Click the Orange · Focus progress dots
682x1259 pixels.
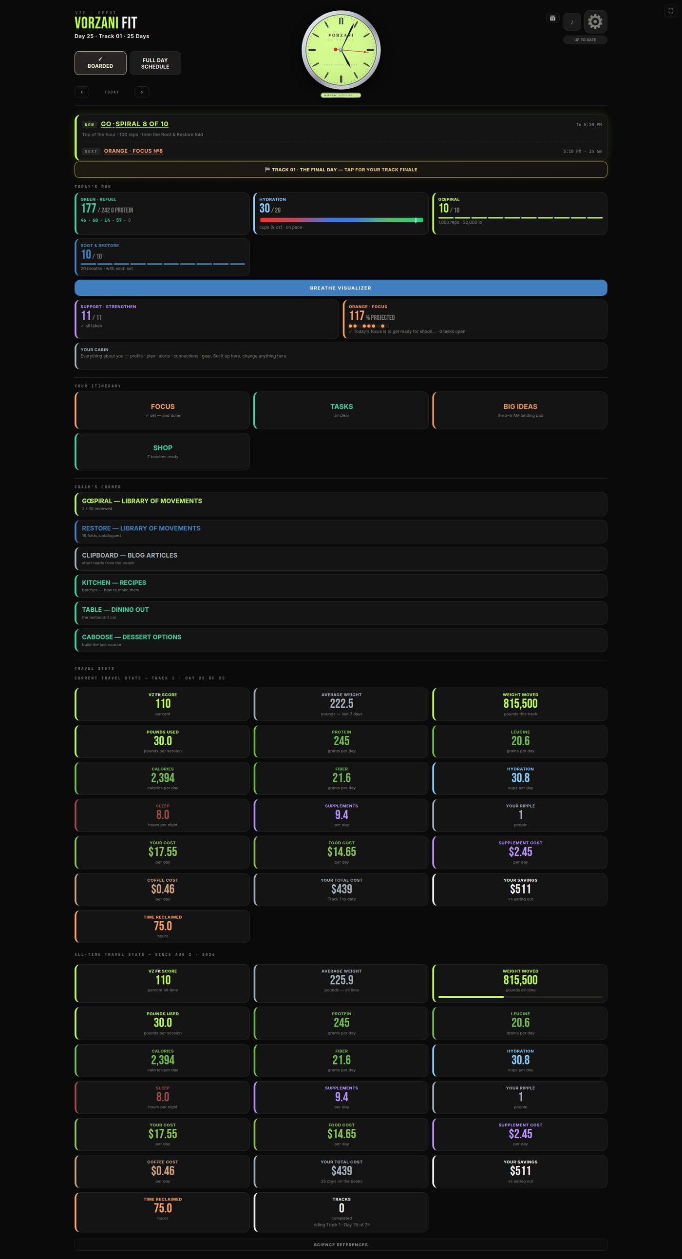pyautogui.click(x=369, y=326)
